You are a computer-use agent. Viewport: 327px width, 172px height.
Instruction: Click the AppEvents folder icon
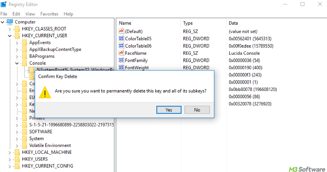pyautogui.click(x=25, y=42)
